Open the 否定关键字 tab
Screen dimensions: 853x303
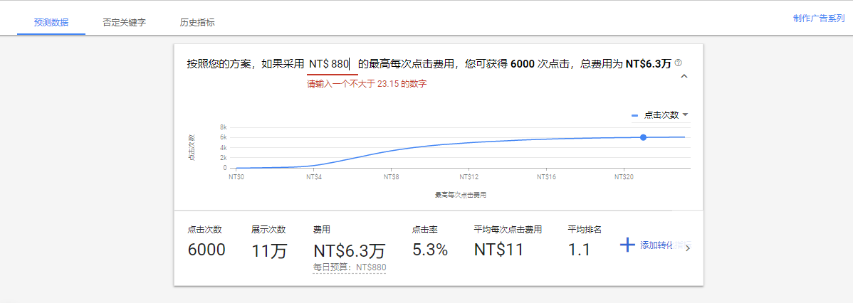[124, 22]
